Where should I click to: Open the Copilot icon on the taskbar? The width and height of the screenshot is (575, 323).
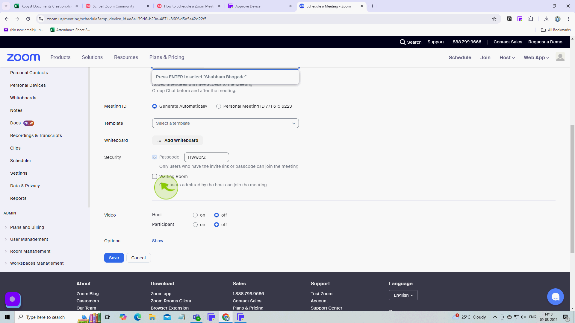pyautogui.click(x=123, y=317)
